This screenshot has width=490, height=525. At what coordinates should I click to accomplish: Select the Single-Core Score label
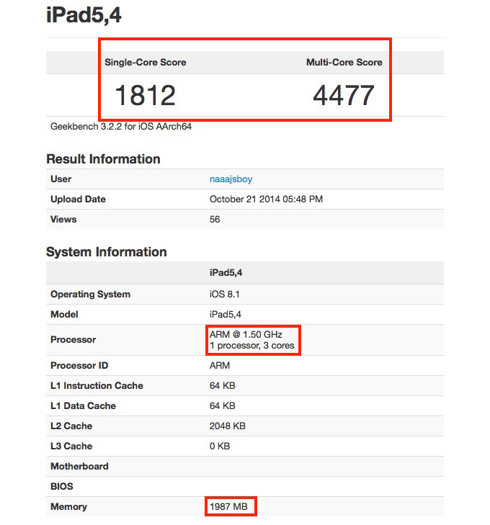point(146,62)
